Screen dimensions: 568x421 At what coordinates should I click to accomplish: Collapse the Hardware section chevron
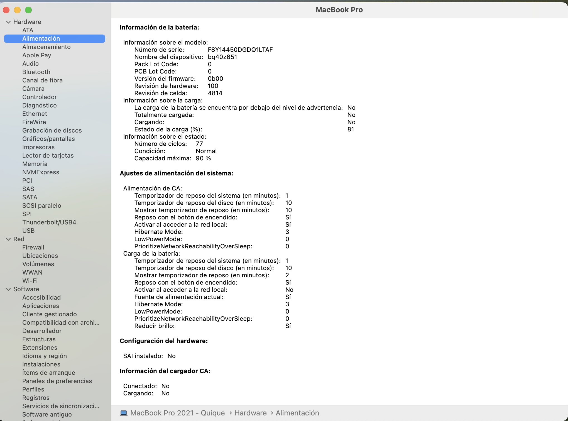[8, 22]
